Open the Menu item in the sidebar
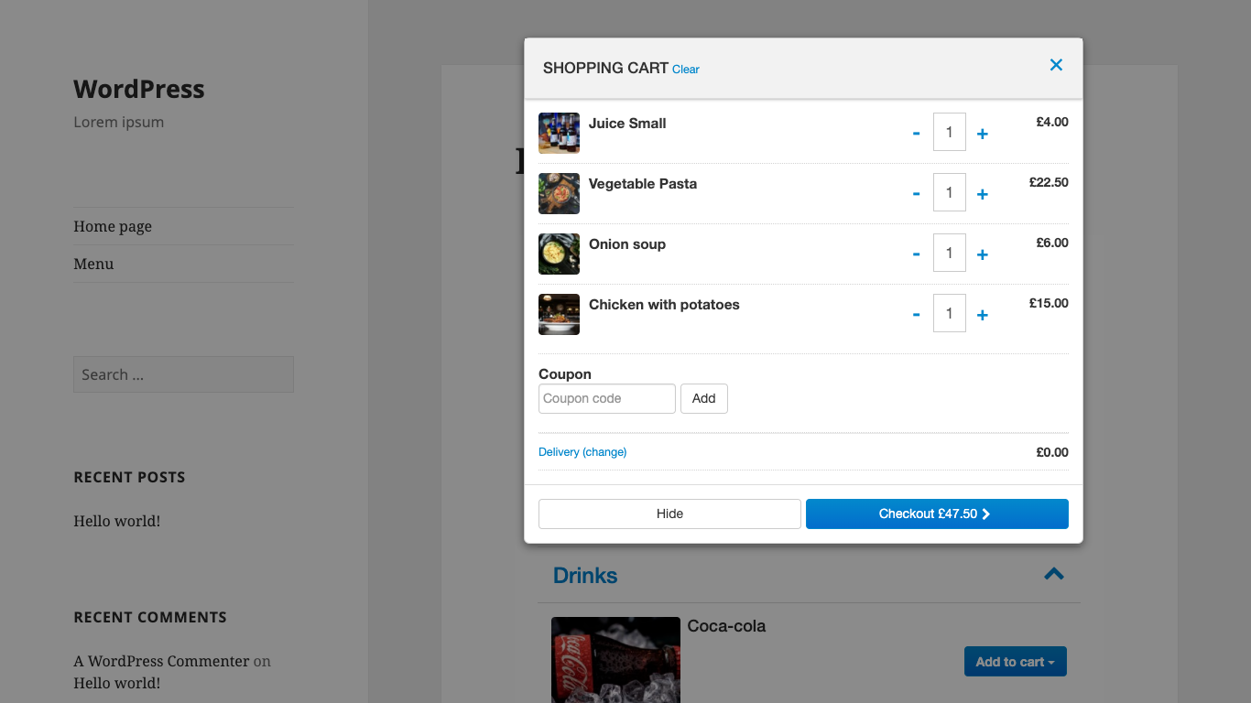 [93, 264]
